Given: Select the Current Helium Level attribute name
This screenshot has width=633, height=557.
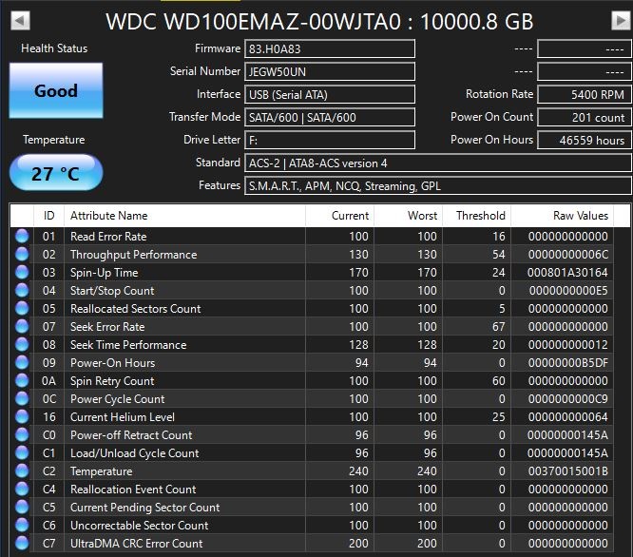Looking at the screenshot, I should [123, 417].
